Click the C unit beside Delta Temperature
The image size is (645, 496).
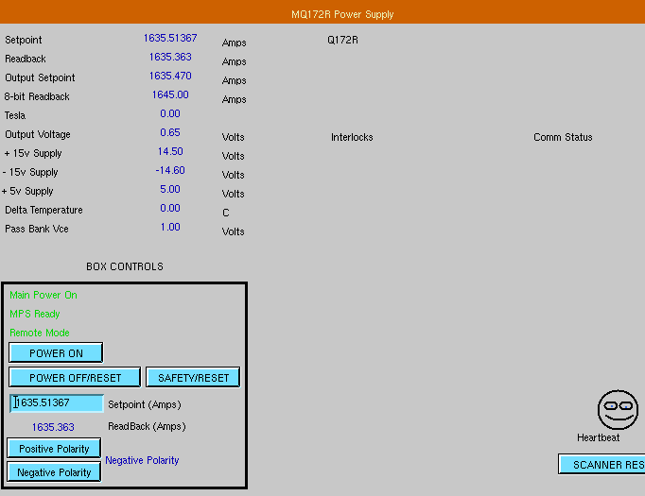226,213
